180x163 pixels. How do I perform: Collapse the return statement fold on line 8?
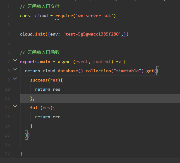[15, 70]
